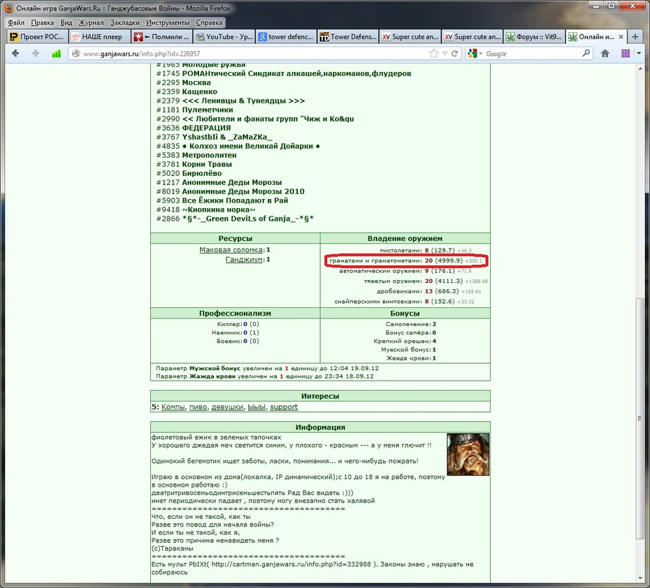The image size is (650, 588).
Task: Click the 'ЫЫЫ' interest link
Action: [257, 407]
